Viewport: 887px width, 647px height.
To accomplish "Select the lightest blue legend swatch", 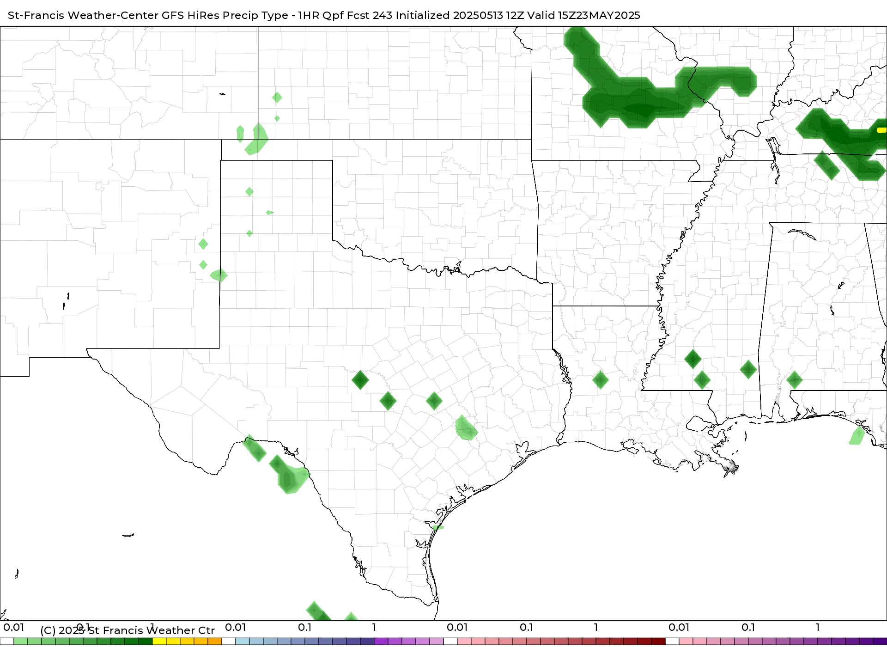I will pyautogui.click(x=243, y=641).
